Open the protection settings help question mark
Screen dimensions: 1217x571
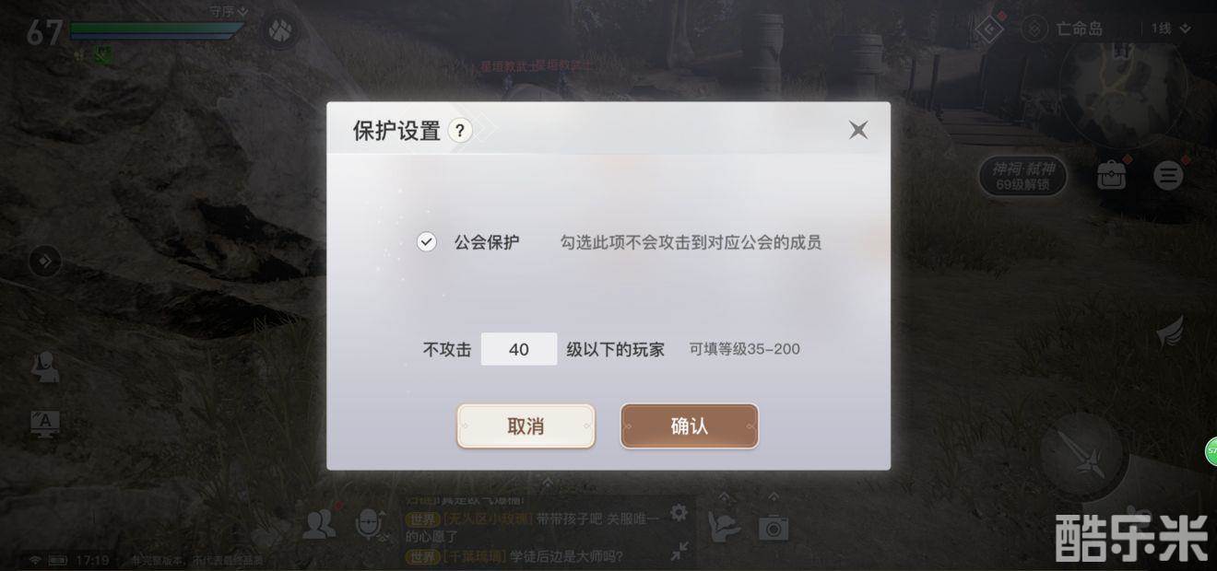460,131
